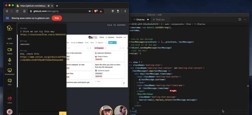Split the VS Code editor

coord(240,19)
